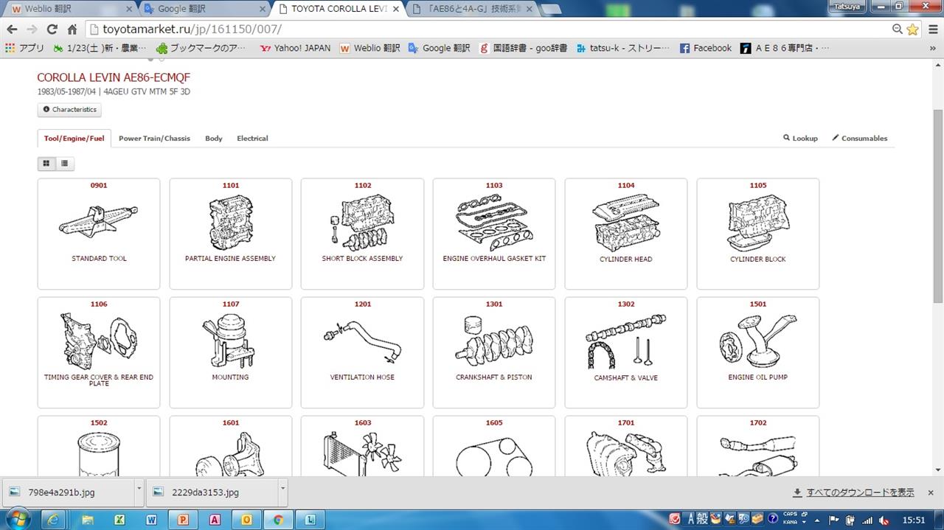
Task: Open the 1501 Engine Oil Pump diagram
Action: [x=758, y=352]
